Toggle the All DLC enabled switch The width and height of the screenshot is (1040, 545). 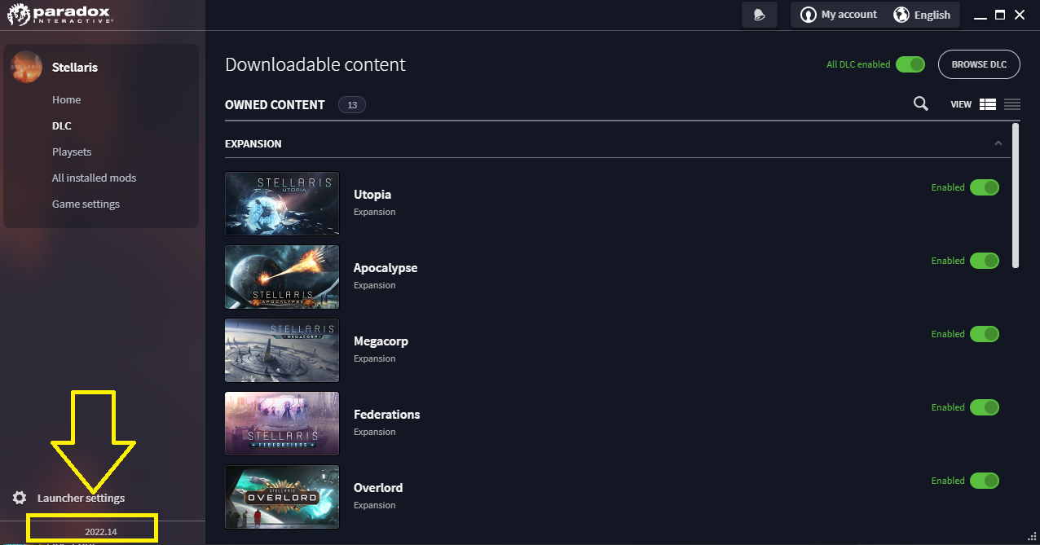[910, 64]
